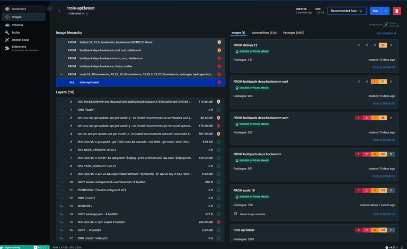Select layer 5 groupadd node row

pyautogui.click(x=140, y=142)
